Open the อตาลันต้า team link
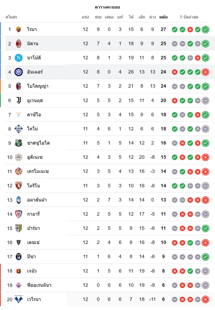 [x=37, y=200]
